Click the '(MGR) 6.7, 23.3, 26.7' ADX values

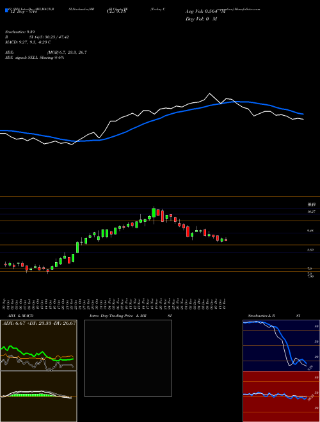click(67, 52)
